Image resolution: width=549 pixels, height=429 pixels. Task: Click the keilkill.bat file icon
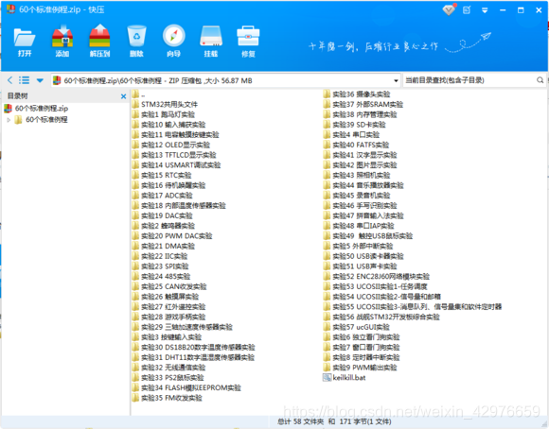[x=327, y=378]
